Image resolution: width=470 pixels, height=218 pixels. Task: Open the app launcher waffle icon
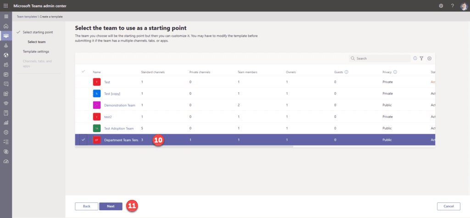(x=6, y=6)
